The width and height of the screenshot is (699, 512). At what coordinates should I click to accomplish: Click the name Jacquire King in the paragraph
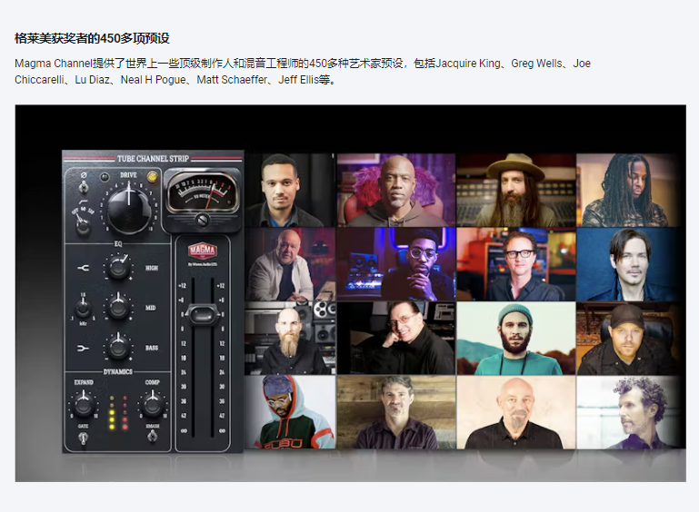[x=468, y=64]
